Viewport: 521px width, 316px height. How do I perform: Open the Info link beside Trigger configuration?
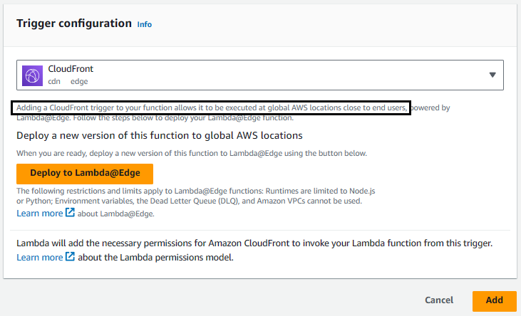pyautogui.click(x=145, y=25)
